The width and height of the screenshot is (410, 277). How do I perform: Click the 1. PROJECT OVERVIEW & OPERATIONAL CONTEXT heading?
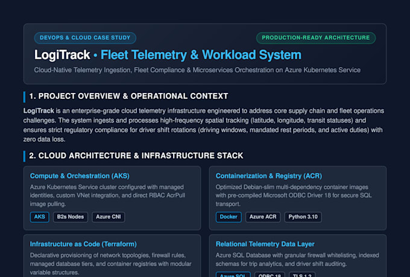point(128,96)
